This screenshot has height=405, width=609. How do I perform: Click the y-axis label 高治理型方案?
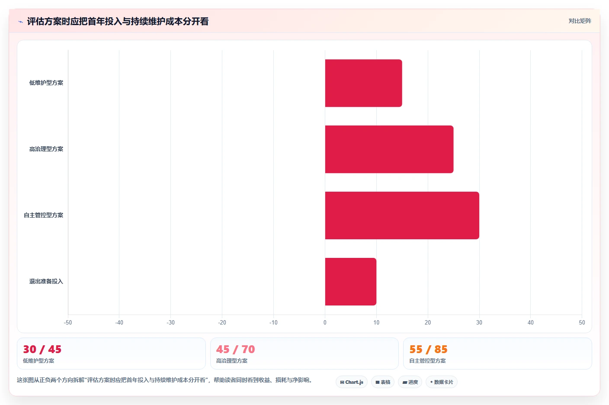(46, 149)
